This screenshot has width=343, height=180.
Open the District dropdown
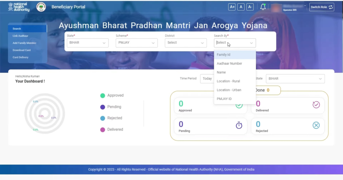coord(186,43)
